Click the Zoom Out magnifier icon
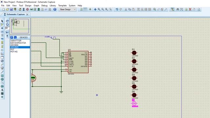 [103, 10]
